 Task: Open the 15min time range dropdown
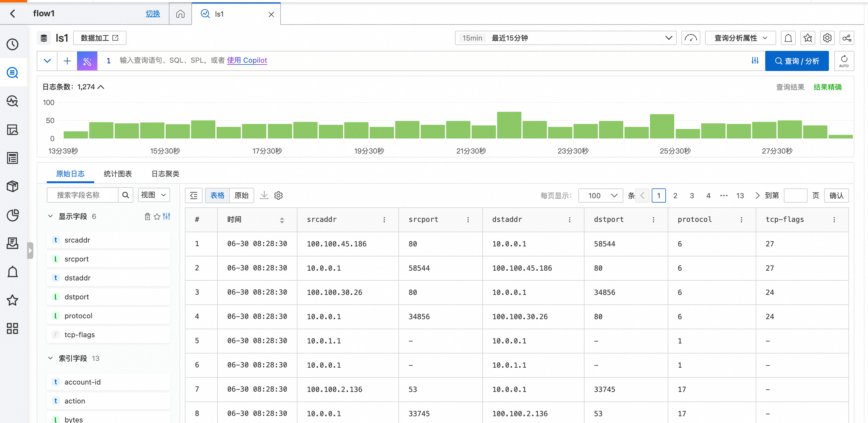566,38
